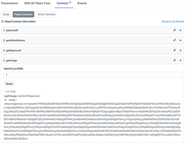The width and height of the screenshot is (185, 144).
Task: Click the getImage method Response text
Action: [x=22, y=96]
